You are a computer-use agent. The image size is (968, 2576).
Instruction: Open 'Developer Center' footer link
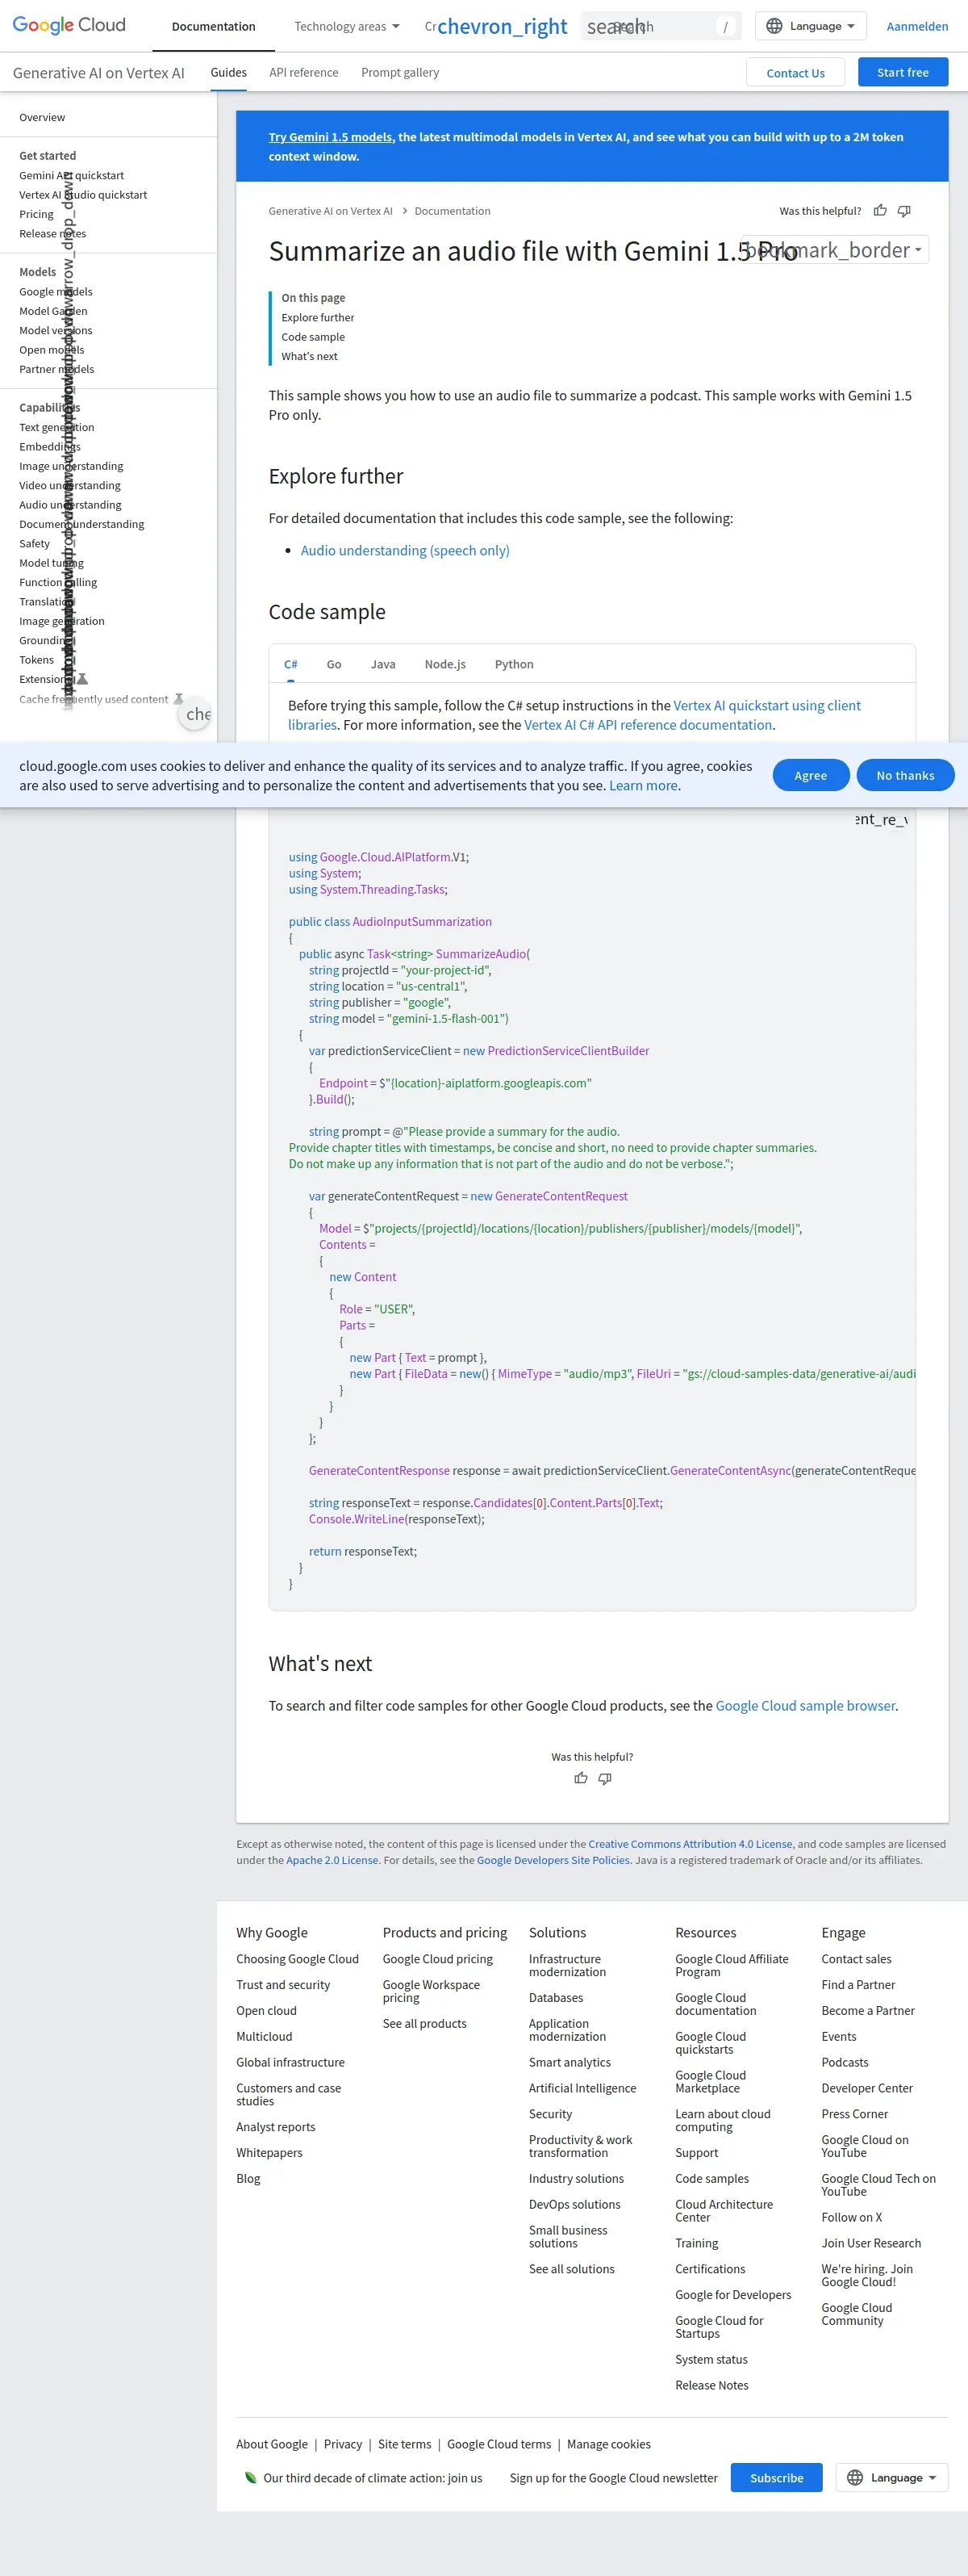coord(867,2088)
